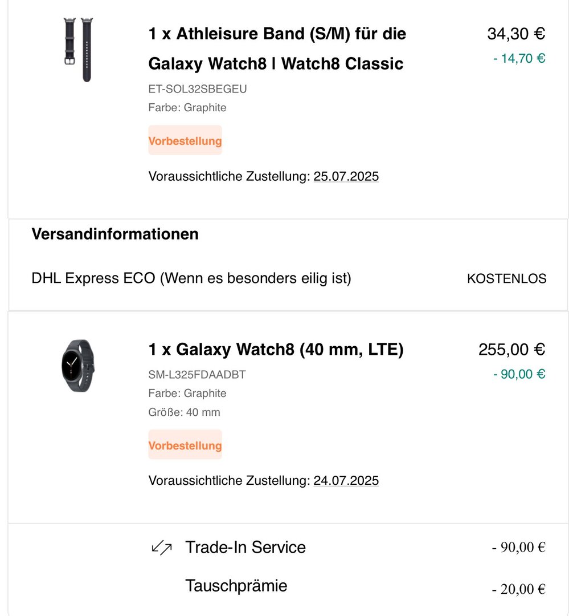Screen dimensions: 569x616
Task: Click the green - 90,00 € watch discount
Action: click(519, 374)
